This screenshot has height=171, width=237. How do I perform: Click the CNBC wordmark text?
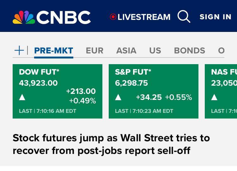[x=64, y=17]
